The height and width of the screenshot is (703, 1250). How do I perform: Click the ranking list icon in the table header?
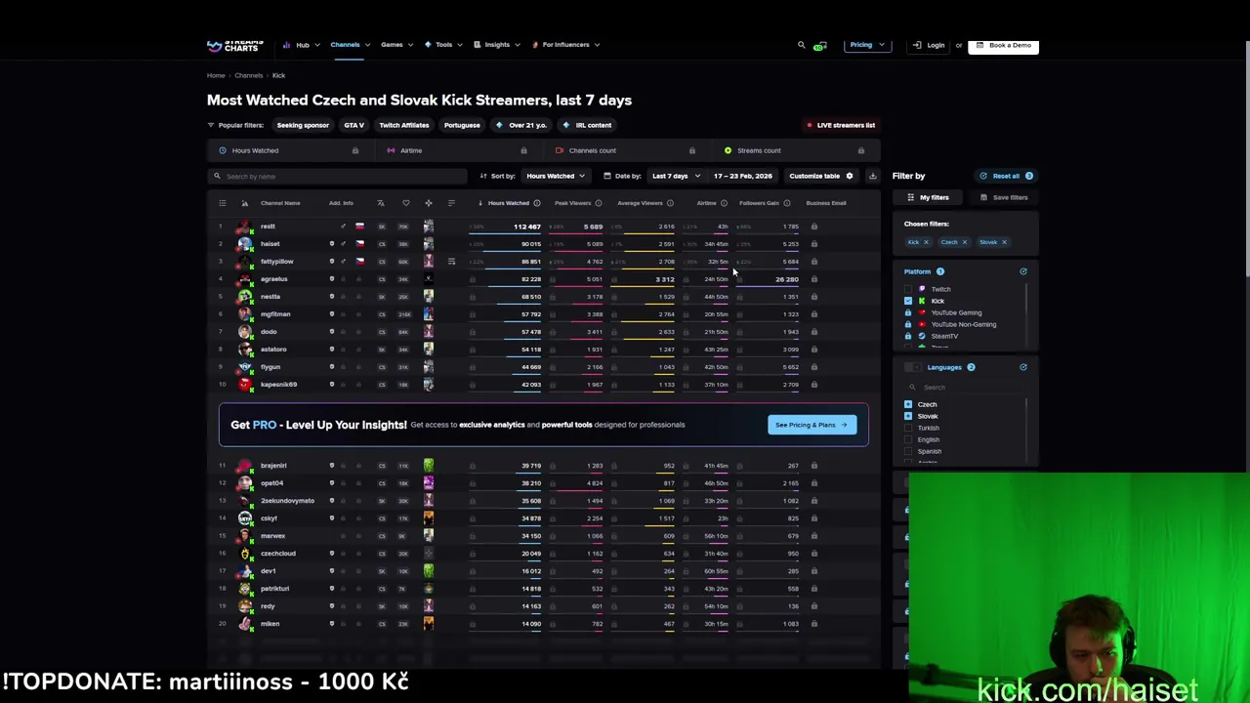(x=222, y=203)
